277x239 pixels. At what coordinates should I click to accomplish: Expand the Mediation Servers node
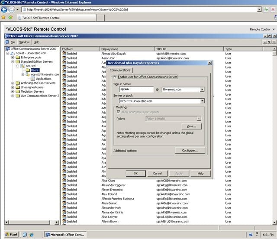[13, 91]
